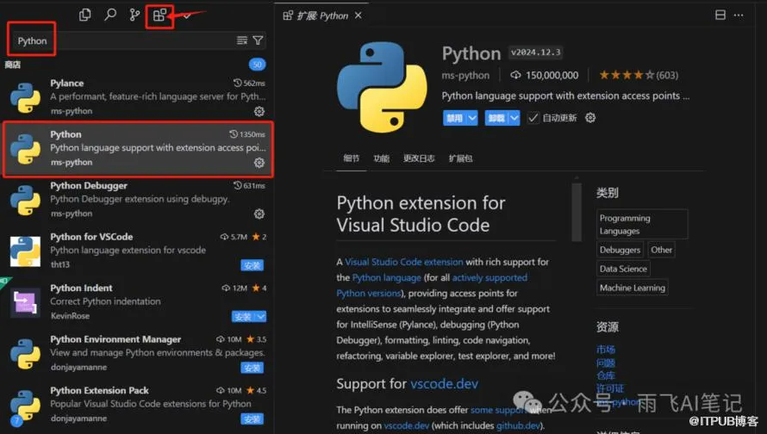Expand install dropdown arrow for Python Indent

pos(261,317)
